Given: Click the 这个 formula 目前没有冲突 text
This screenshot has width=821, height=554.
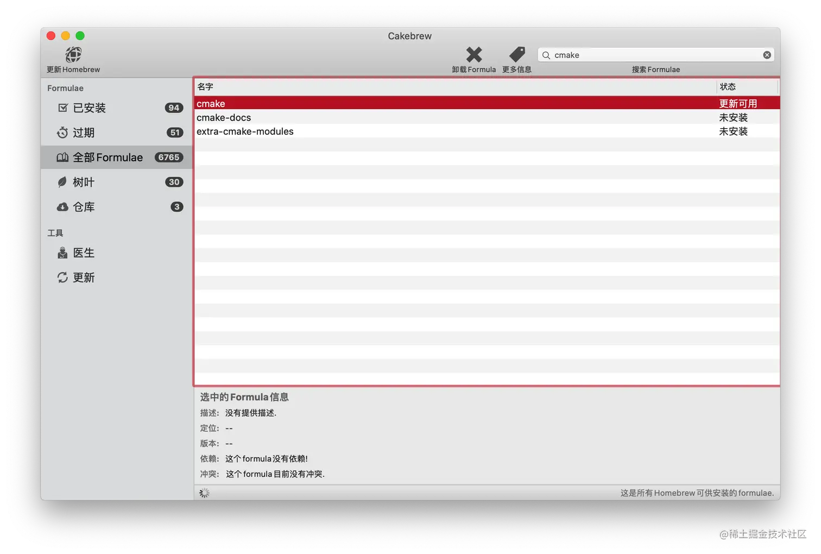Looking at the screenshot, I should point(275,474).
